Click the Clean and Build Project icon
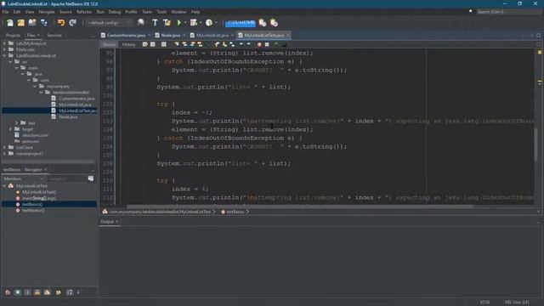The image size is (544, 306). [167, 23]
